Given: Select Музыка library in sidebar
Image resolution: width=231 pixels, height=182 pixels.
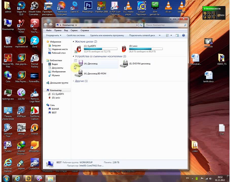Looking at the screenshot, I should point(55,75).
